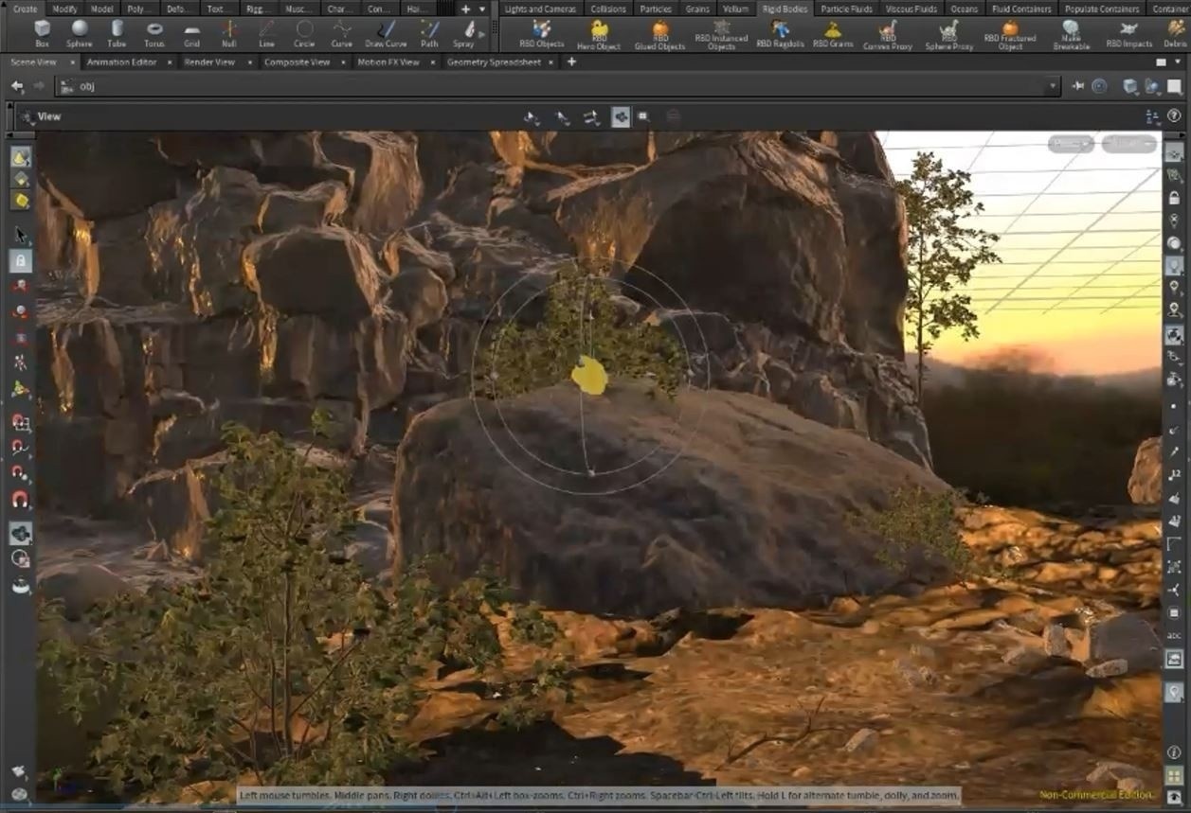Expand more Create shelf tools arrow

point(484,34)
